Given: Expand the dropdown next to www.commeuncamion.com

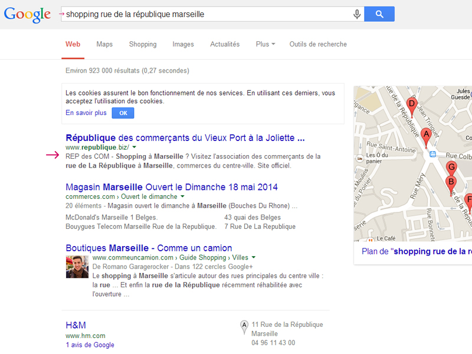Looking at the screenshot, I should [x=253, y=257].
